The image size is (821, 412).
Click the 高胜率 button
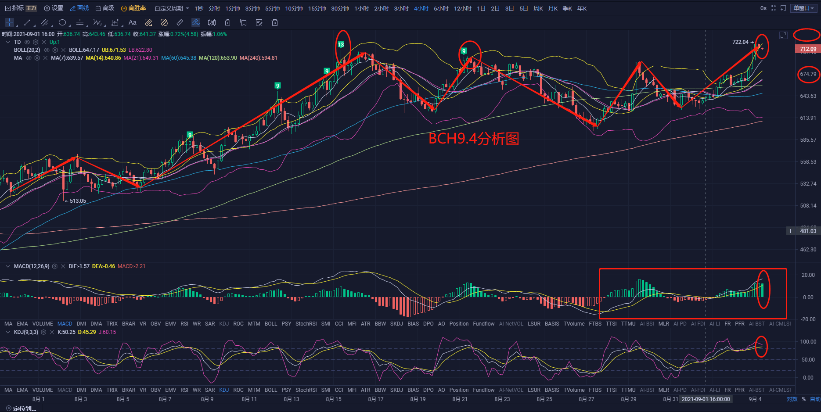(133, 8)
